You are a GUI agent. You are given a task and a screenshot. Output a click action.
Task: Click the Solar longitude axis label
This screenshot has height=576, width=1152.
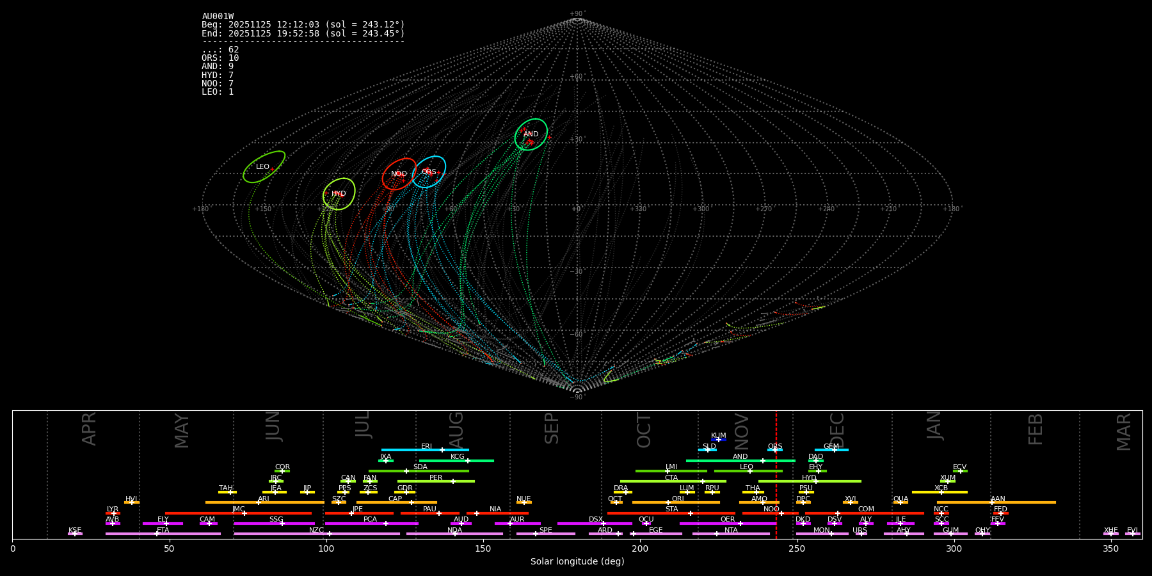577,562
